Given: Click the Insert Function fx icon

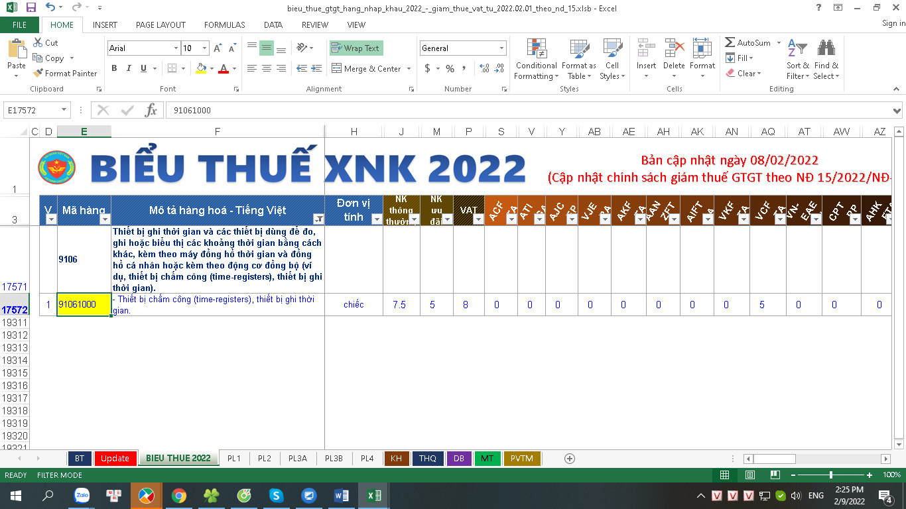Looking at the screenshot, I should (151, 110).
